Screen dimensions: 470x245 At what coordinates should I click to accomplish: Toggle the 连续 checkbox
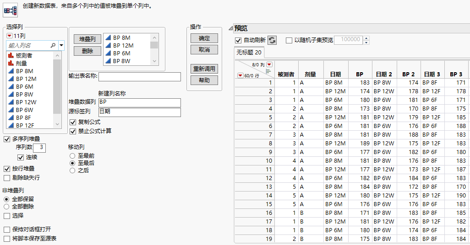tap(21, 157)
